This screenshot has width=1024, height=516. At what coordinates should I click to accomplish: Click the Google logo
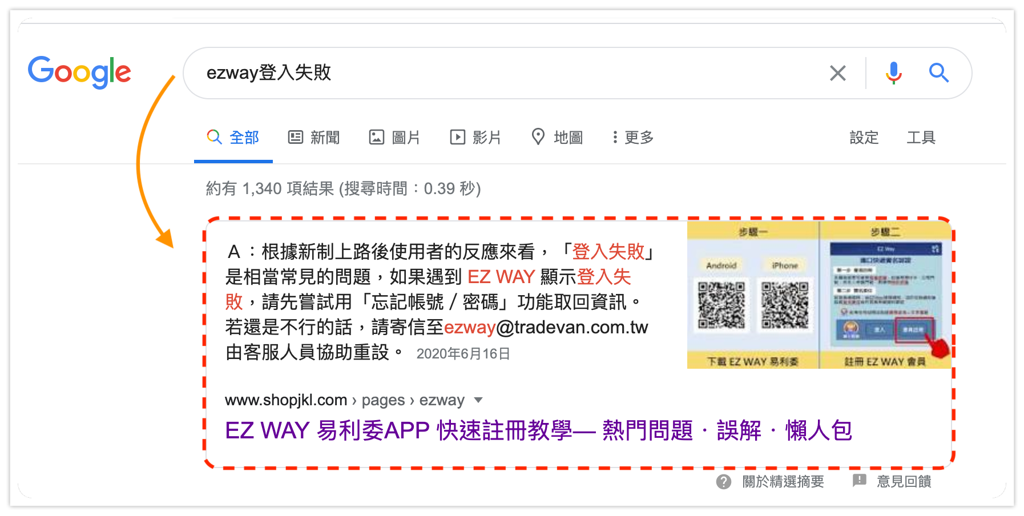click(x=79, y=72)
